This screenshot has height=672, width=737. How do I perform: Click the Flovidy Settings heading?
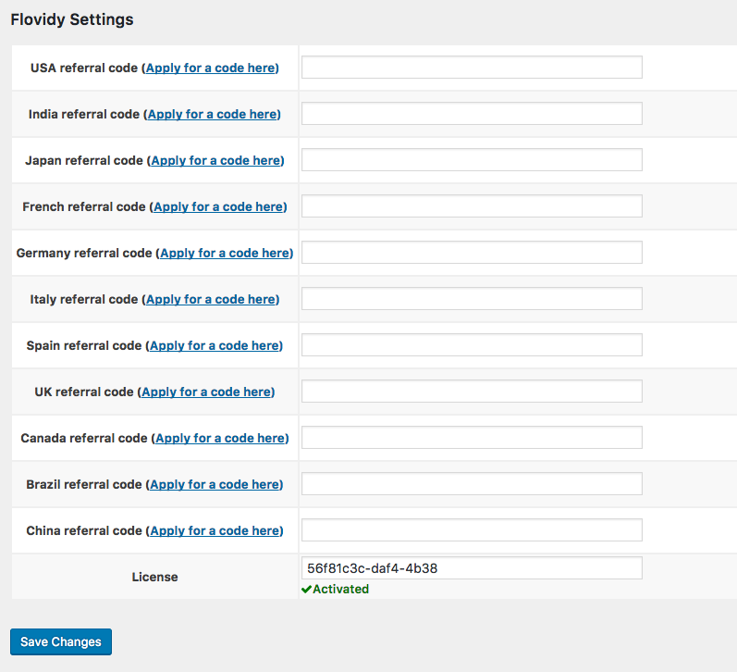point(72,19)
